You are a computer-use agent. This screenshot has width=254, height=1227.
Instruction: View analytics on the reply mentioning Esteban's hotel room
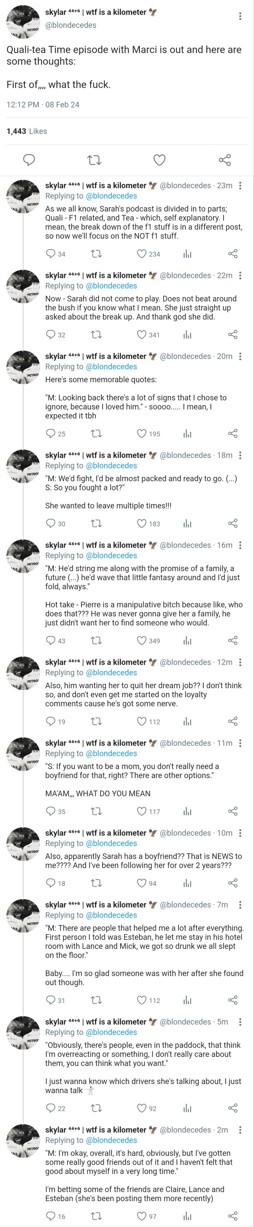tap(187, 1000)
